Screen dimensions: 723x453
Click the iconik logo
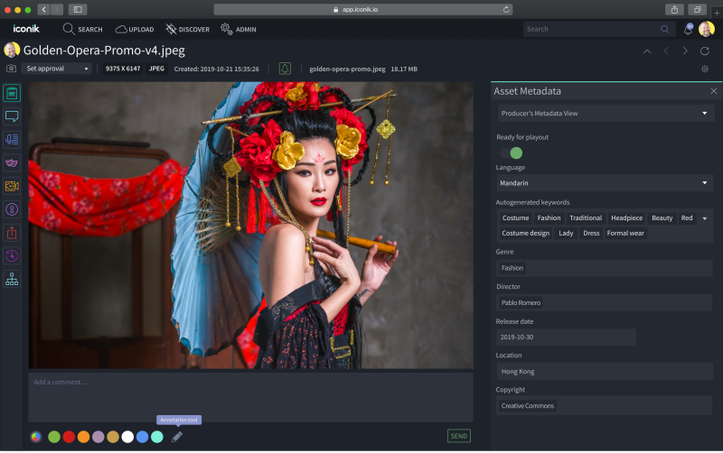(26, 29)
